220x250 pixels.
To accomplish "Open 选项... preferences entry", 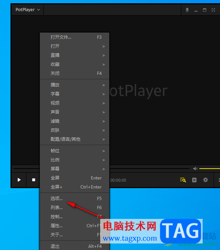I will (75, 199).
